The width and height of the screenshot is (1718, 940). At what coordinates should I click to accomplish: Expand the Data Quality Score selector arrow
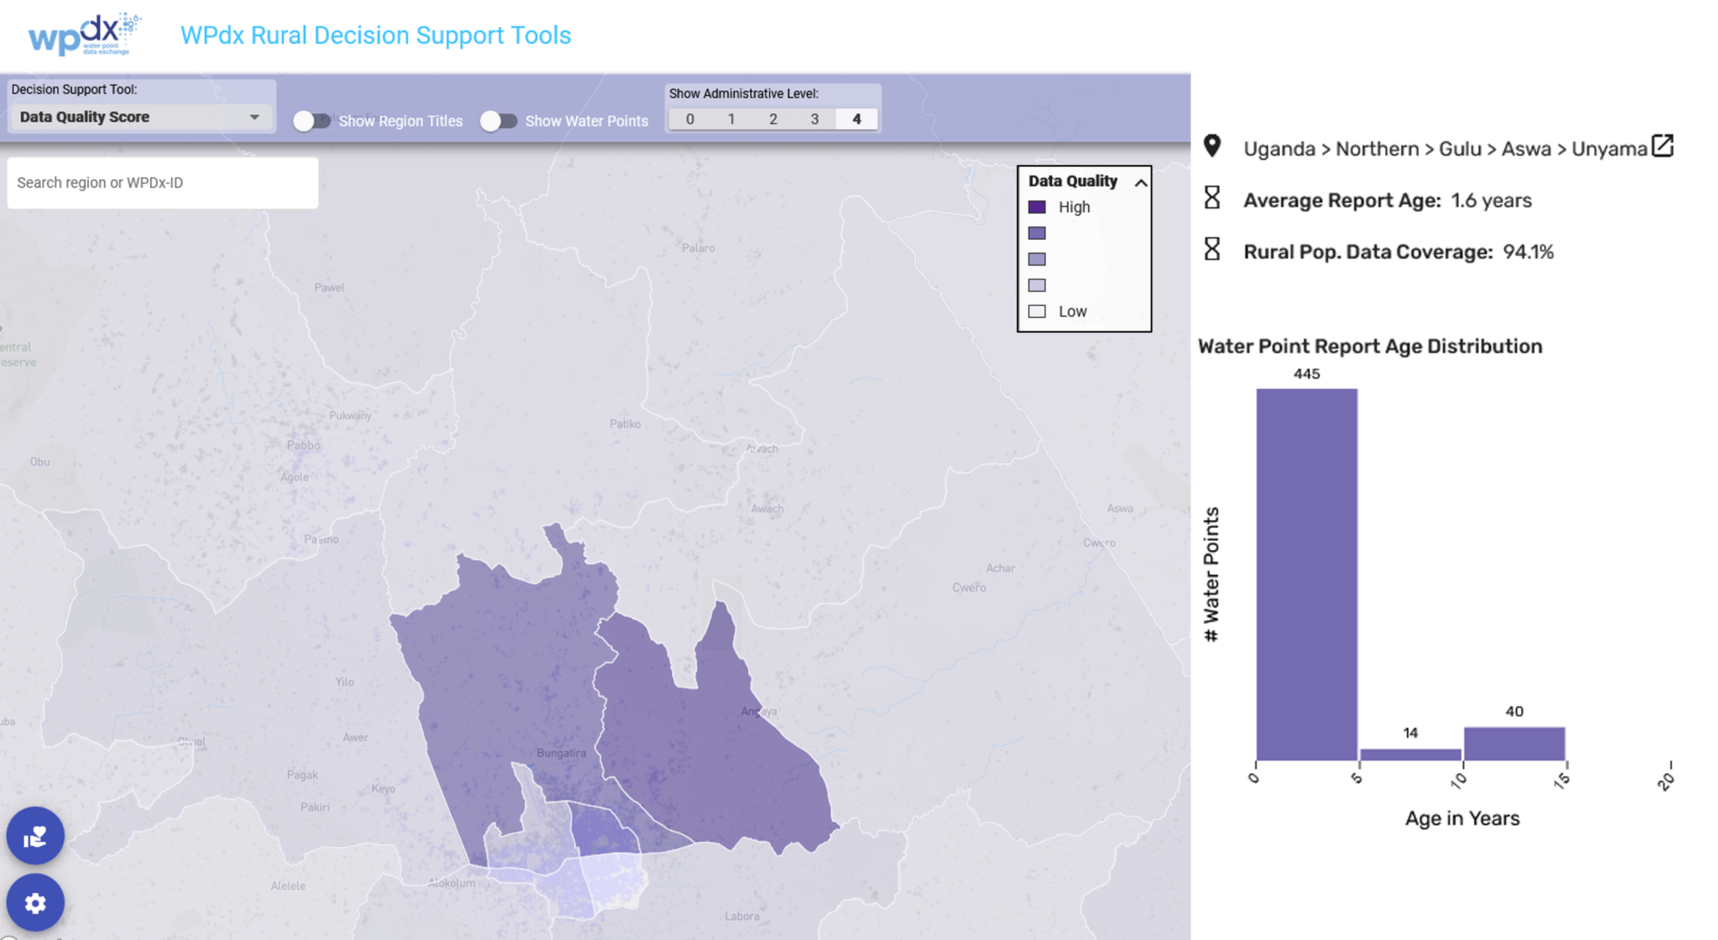[x=255, y=117]
